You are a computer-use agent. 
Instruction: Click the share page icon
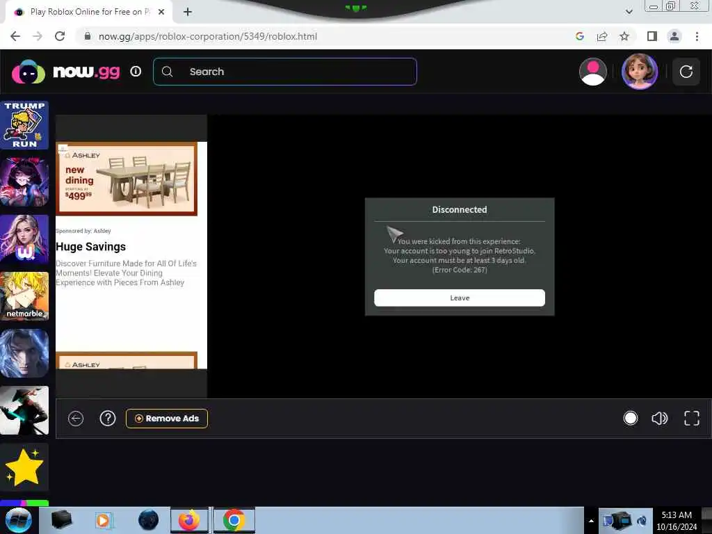coord(602,36)
